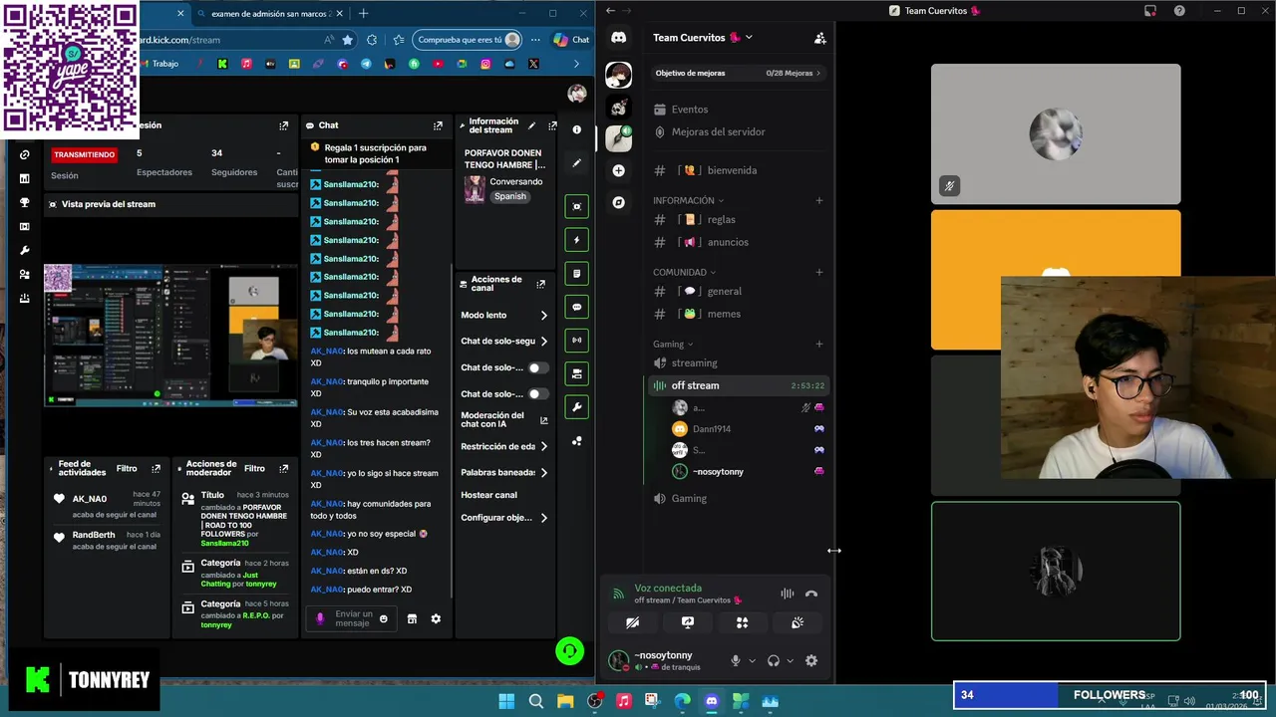This screenshot has height=717, width=1276.
Task: Collapse the COMUNIDAD category
Action: coord(684,272)
